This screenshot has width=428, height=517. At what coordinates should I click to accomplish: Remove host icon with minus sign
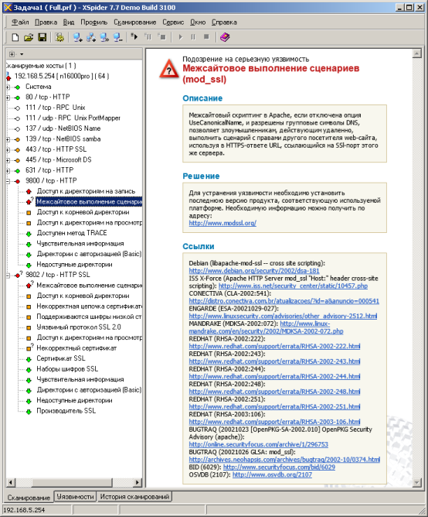pos(118,37)
